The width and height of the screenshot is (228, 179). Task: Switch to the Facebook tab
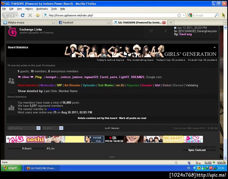(x=84, y=23)
